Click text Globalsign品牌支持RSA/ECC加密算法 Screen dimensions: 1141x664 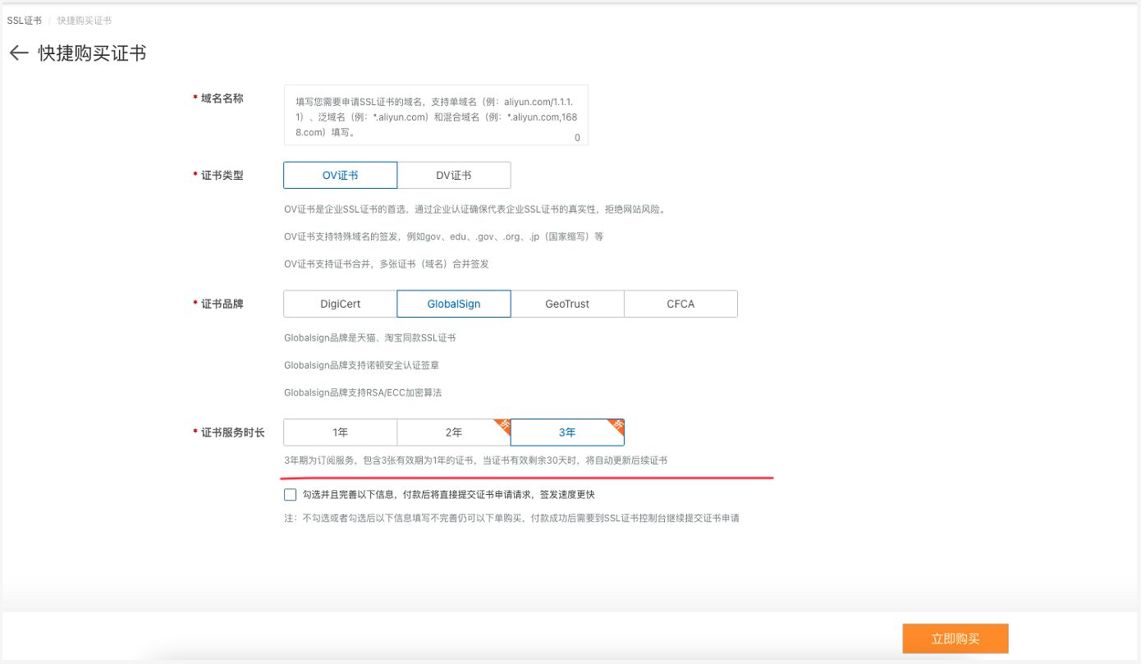tap(363, 392)
